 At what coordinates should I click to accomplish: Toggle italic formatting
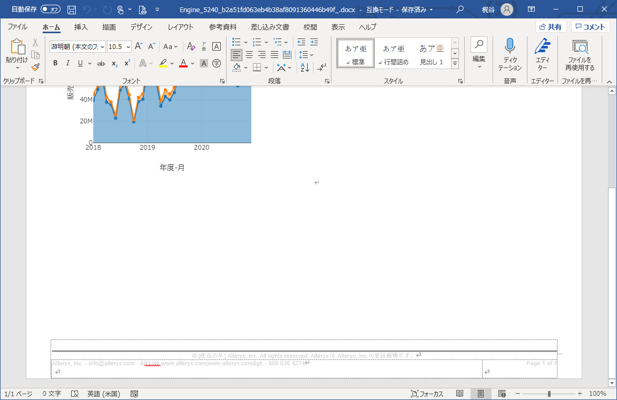pos(67,63)
